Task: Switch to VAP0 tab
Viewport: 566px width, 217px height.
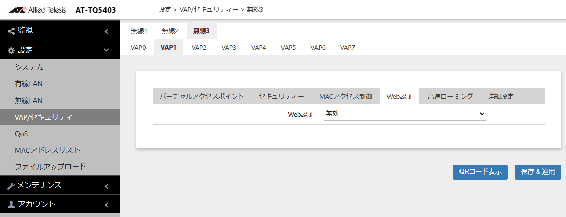Action: (138, 47)
